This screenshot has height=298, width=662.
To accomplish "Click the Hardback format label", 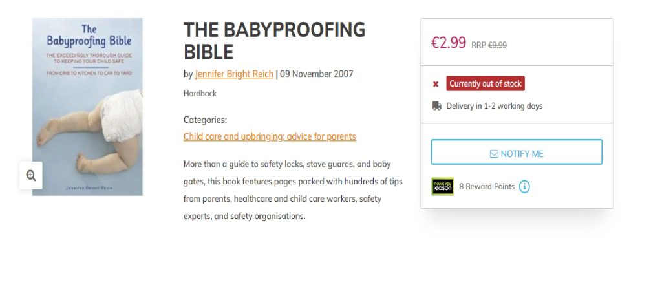I will [x=200, y=93].
